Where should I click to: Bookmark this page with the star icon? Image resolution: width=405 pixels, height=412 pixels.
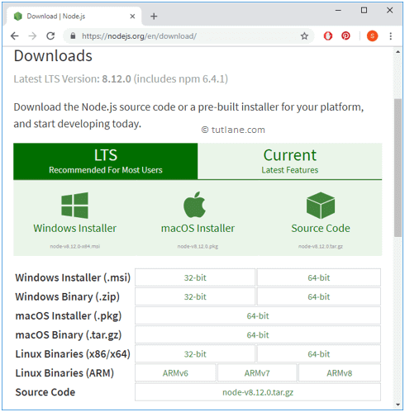(x=304, y=36)
